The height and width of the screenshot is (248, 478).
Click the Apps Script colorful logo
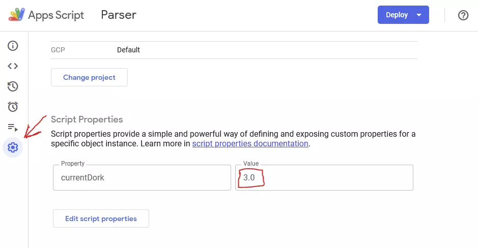click(16, 15)
